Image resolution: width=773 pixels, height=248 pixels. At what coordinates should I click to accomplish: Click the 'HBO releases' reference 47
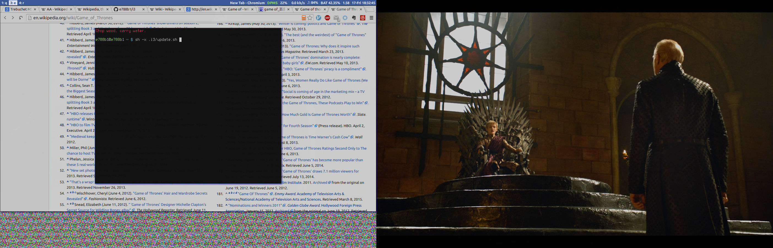click(x=82, y=114)
